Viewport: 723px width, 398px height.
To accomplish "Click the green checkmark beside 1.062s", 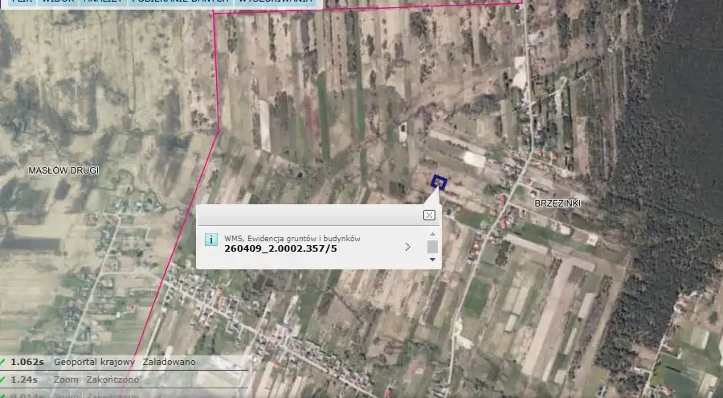I will [x=4, y=362].
